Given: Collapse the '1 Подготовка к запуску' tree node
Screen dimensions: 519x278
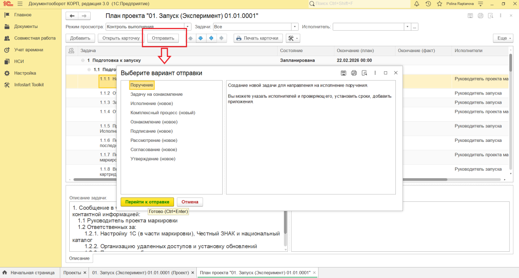Looking at the screenshot, I should click(x=83, y=60).
